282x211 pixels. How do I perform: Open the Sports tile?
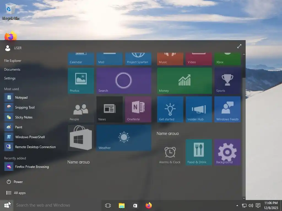227,80
